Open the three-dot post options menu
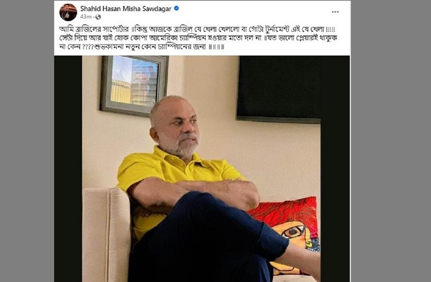The height and width of the screenshot is (282, 431). [335, 12]
